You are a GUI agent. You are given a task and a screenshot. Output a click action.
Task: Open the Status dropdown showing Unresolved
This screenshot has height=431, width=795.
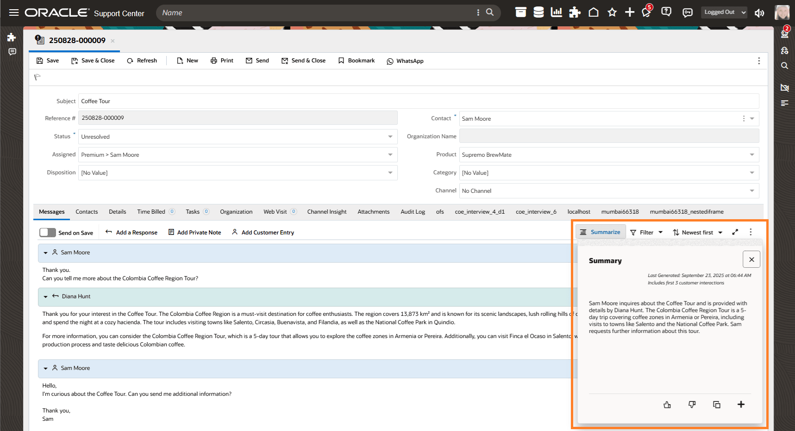pyautogui.click(x=390, y=136)
